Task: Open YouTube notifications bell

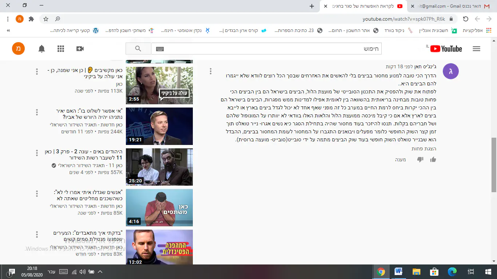Action: (x=42, y=49)
